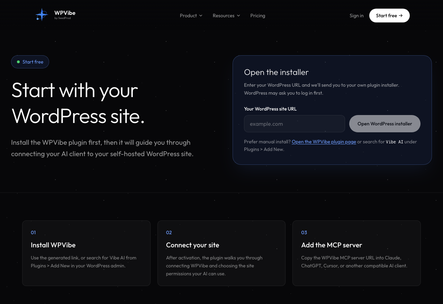Click 'Use the generated link' description text
The width and height of the screenshot is (443, 304).
tap(83, 262)
